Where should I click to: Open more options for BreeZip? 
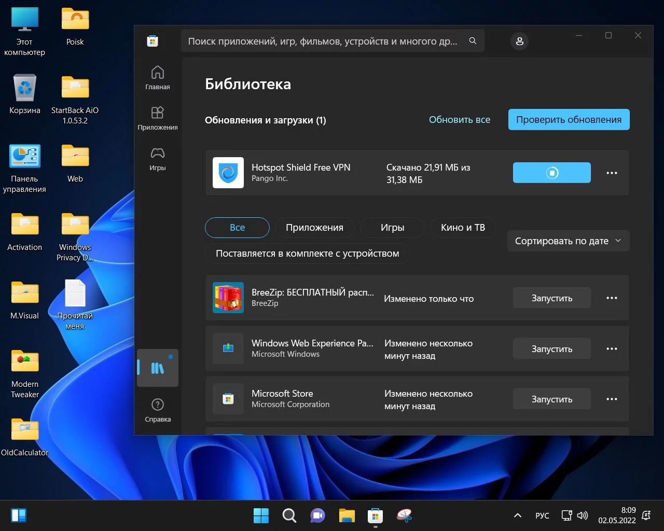612,298
